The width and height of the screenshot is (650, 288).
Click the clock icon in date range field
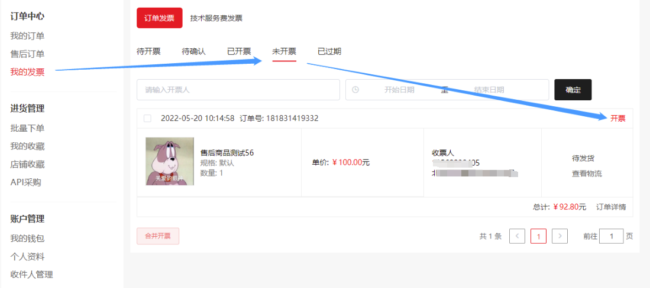click(x=355, y=90)
